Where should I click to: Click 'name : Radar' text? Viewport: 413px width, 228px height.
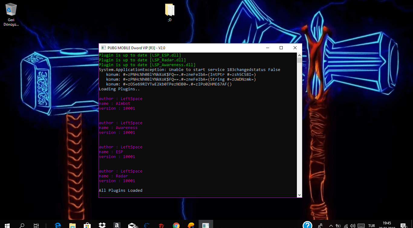click(x=113, y=176)
